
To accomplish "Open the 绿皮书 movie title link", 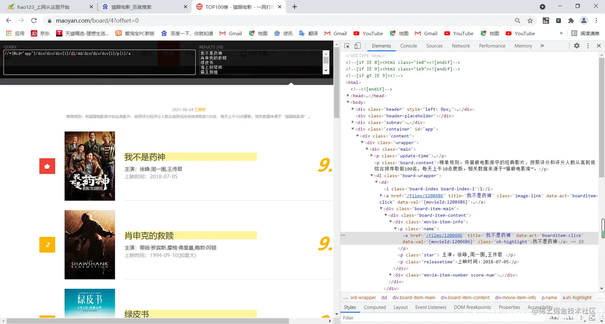I will pyautogui.click(x=136, y=314).
